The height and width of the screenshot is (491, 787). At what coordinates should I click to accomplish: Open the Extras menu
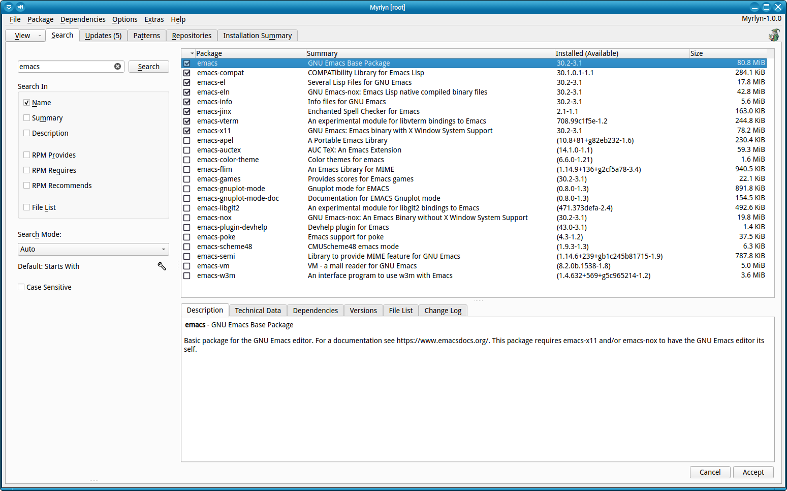click(x=154, y=19)
